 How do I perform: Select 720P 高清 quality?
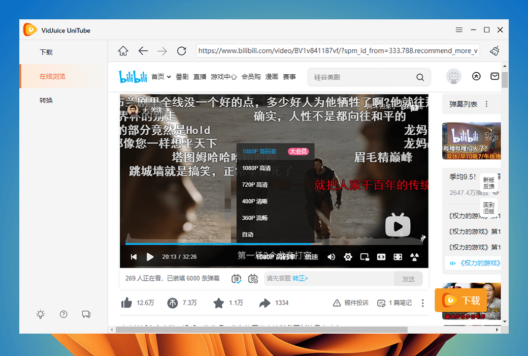[276, 184]
